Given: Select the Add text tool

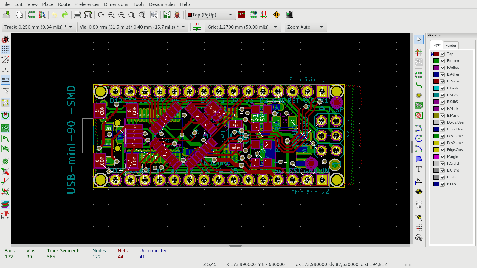Looking at the screenshot, I should click(x=419, y=169).
